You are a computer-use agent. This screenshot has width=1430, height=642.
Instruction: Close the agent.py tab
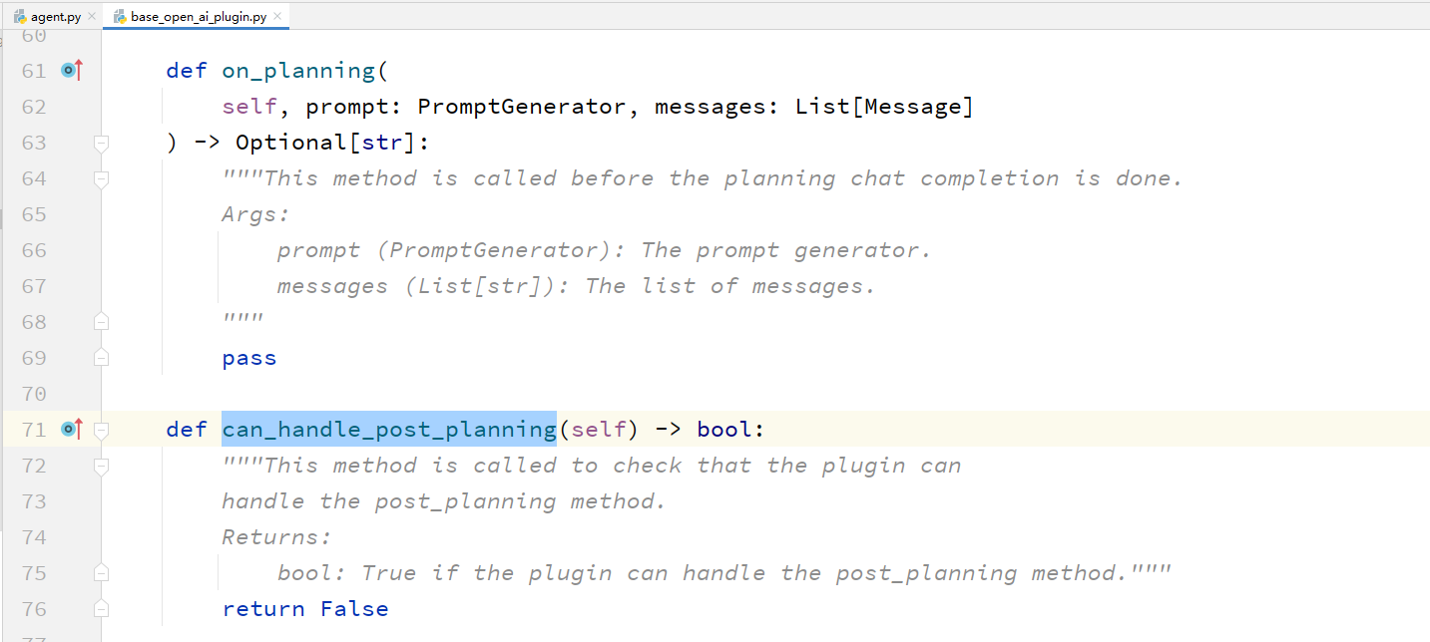(x=92, y=17)
